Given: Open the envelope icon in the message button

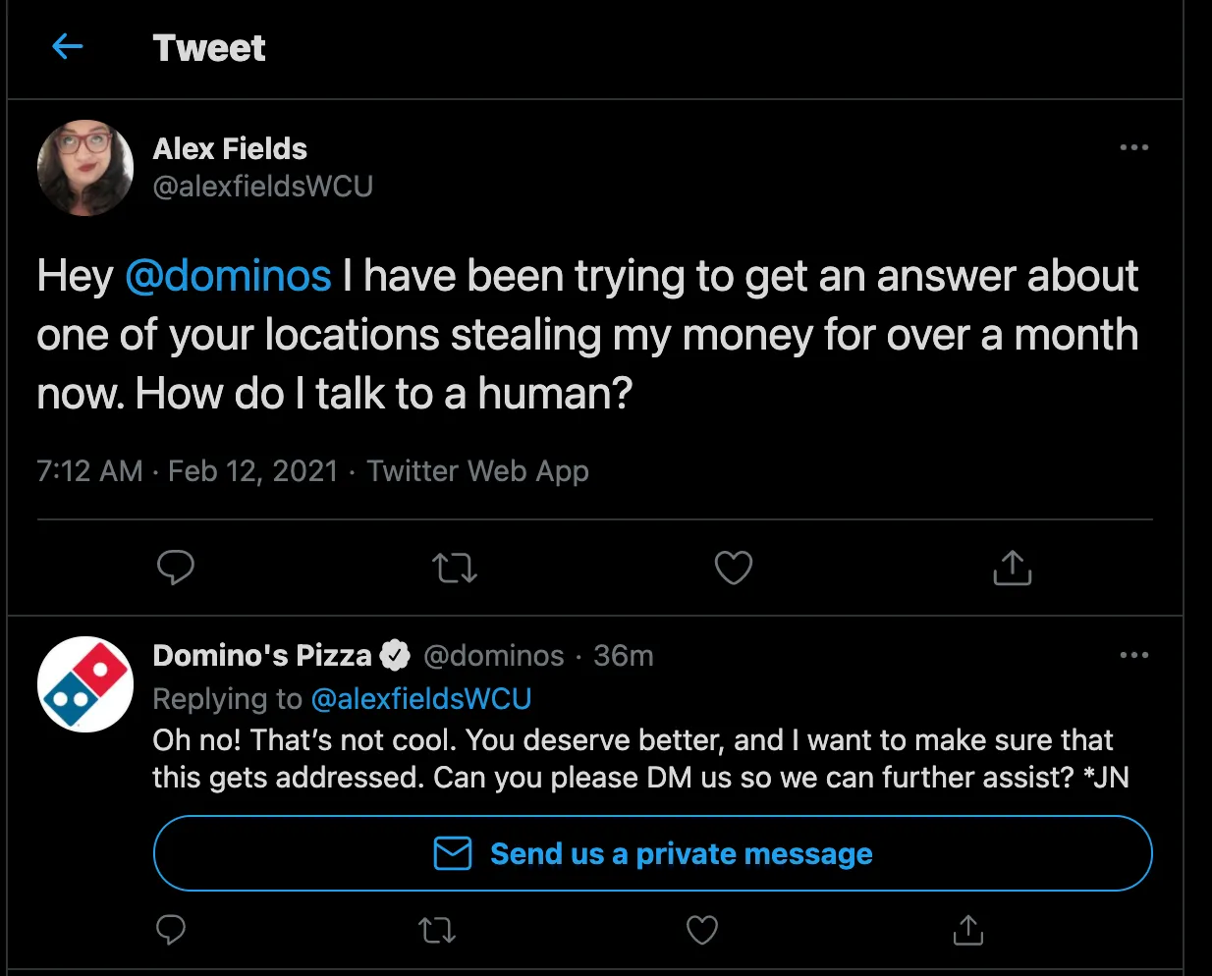Looking at the screenshot, I should [x=453, y=853].
